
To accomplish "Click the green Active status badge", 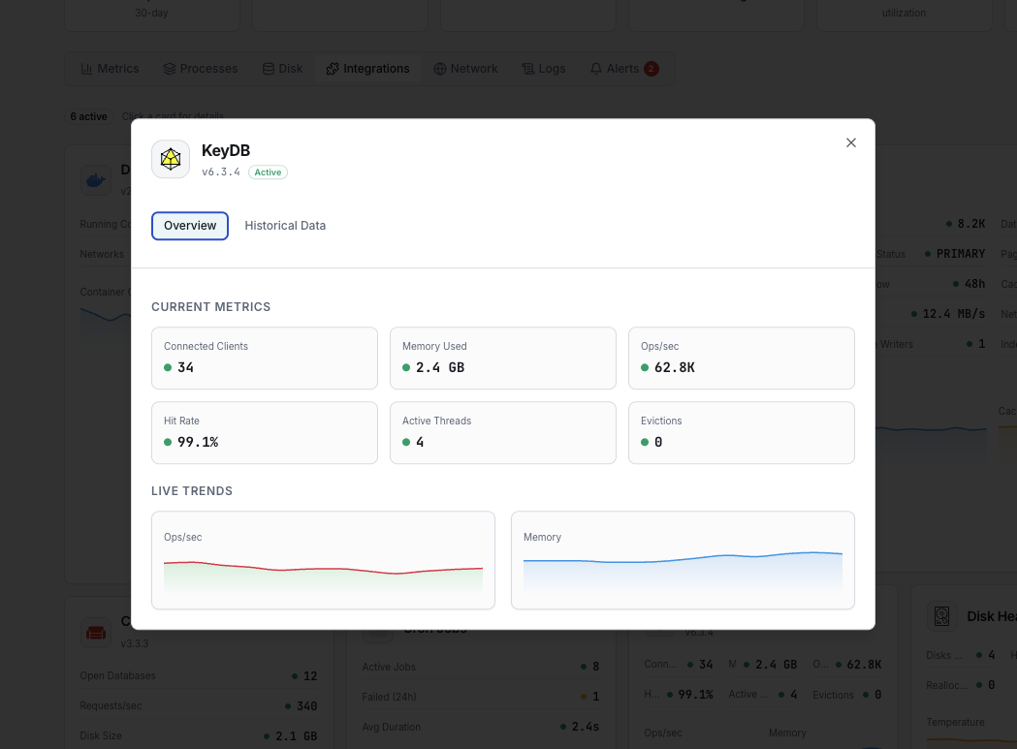I will coord(268,172).
